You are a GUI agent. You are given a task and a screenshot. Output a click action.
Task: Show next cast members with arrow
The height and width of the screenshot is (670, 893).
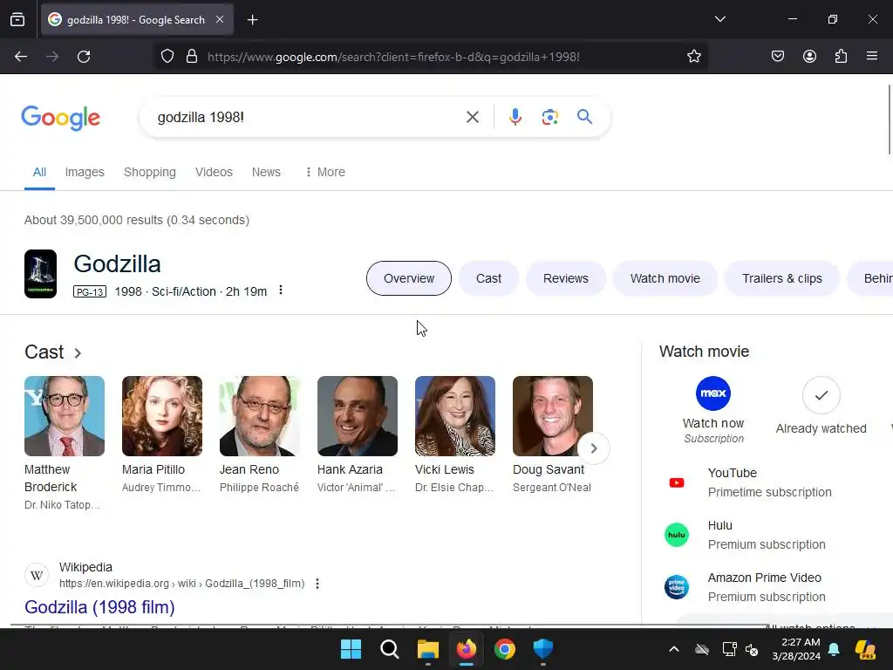click(593, 448)
